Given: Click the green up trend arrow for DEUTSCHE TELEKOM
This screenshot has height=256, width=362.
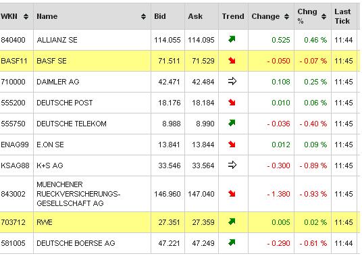Looking at the screenshot, I should 232,123.
